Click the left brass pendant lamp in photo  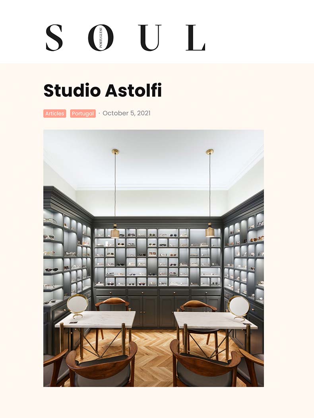(115, 230)
